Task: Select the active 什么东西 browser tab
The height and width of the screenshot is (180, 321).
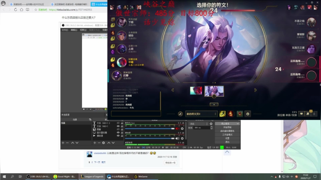Action: coord(99,4)
